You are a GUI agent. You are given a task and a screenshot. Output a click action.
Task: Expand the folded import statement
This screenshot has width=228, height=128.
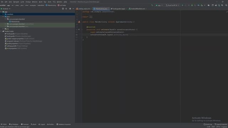pos(91,17)
